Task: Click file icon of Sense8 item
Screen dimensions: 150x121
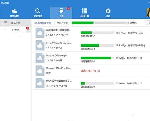Action: click(x=40, y=45)
